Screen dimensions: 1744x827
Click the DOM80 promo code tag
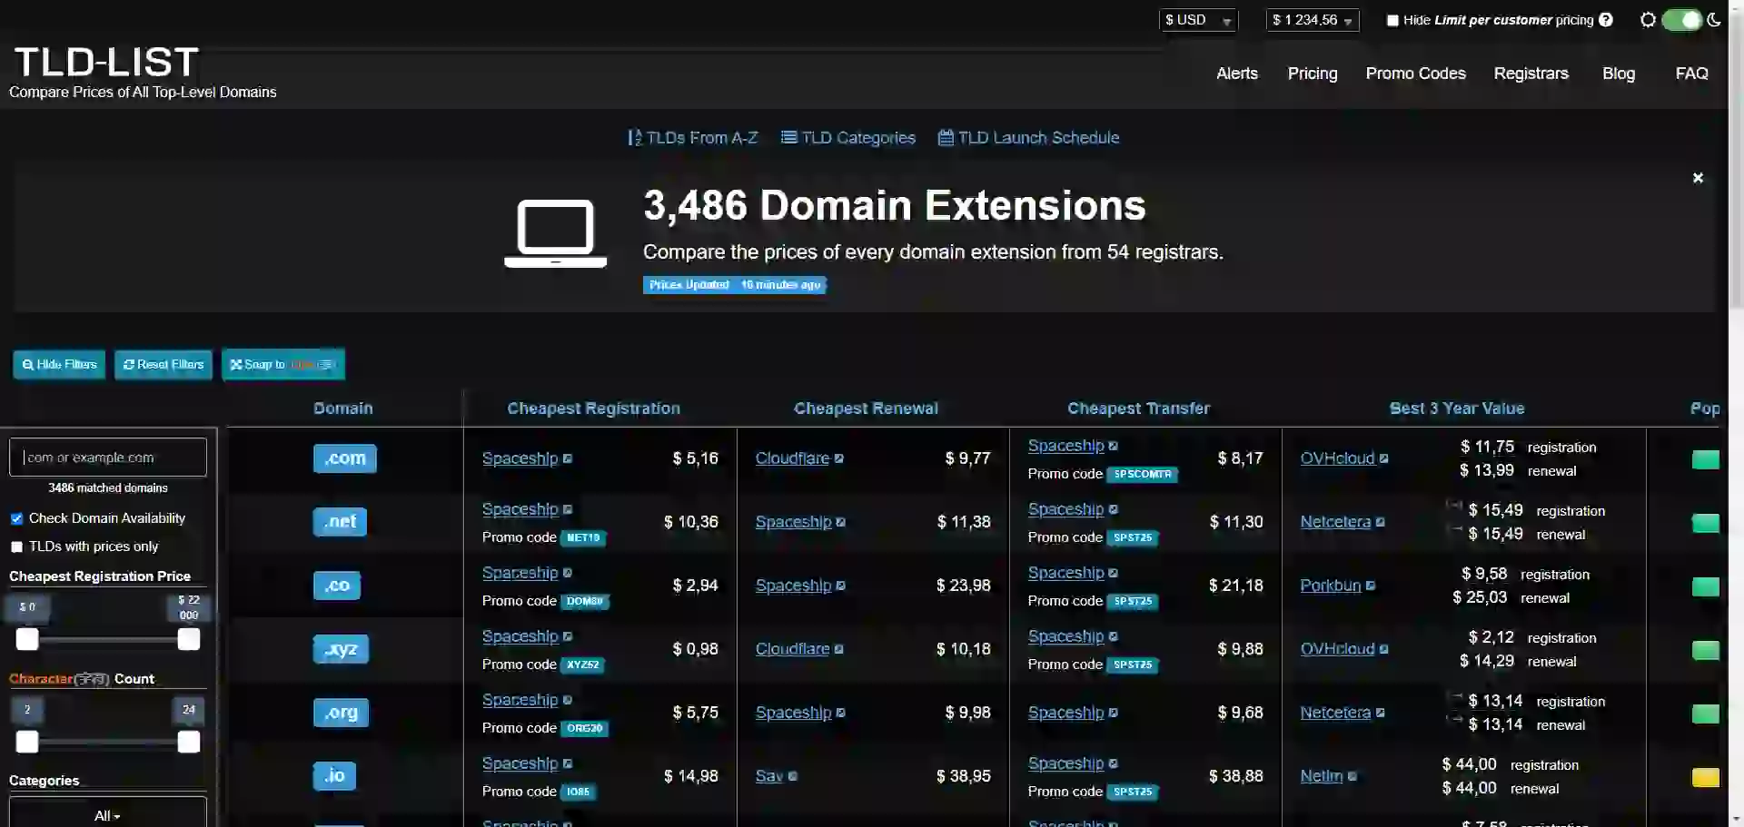585,601
